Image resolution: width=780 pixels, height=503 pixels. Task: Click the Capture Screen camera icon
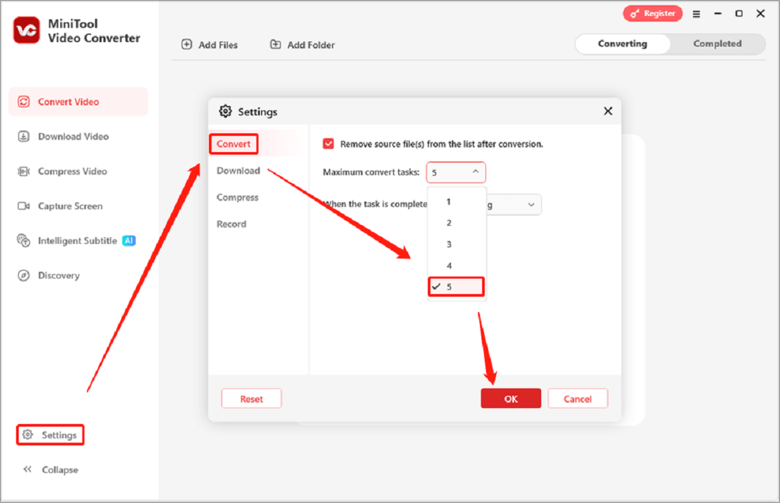[23, 206]
